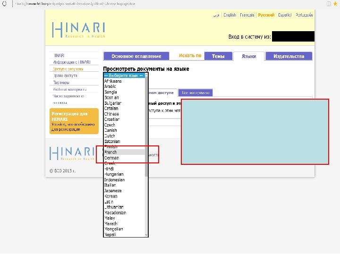Pick German in the language list
The image size is (340, 255).
[124, 158]
